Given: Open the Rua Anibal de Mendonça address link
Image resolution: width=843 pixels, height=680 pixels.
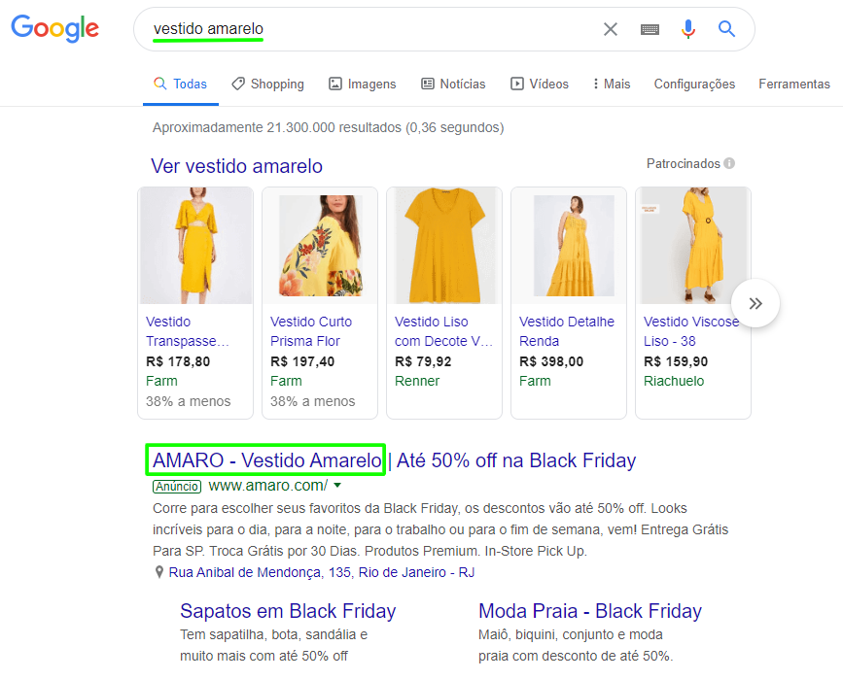Looking at the screenshot, I should [x=322, y=572].
